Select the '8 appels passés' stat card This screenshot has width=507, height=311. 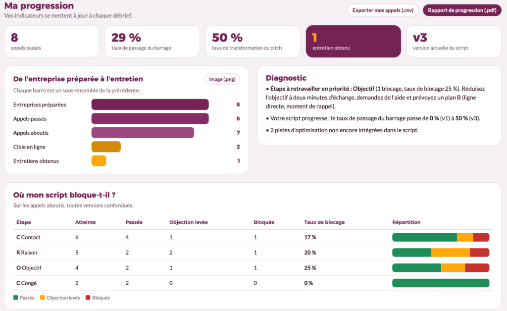click(51, 42)
